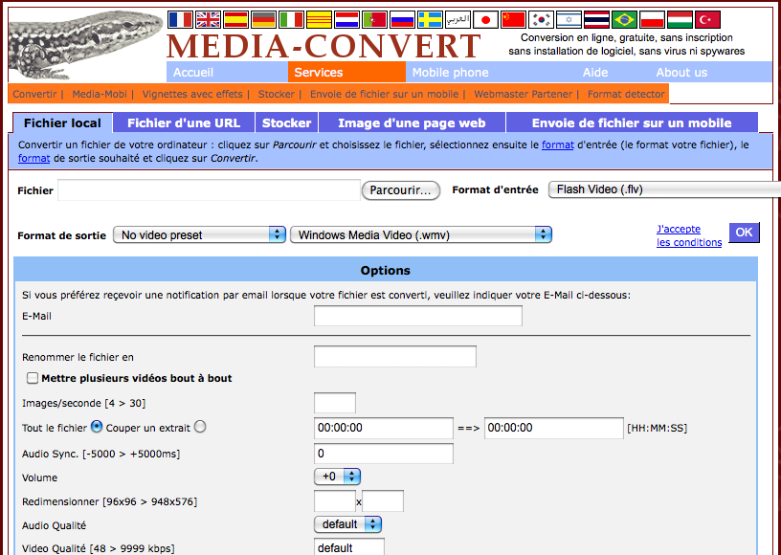Image resolution: width=781 pixels, height=555 pixels.
Task: Choose the Turkish flag
Action: point(708,19)
